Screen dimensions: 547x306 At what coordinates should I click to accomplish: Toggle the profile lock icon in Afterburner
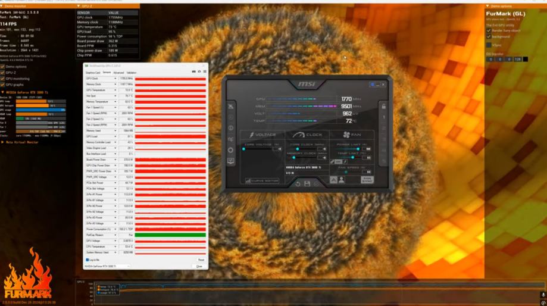point(384,106)
